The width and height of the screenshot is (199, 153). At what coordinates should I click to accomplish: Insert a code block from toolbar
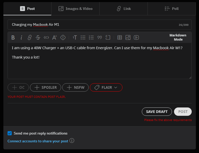click(108, 37)
